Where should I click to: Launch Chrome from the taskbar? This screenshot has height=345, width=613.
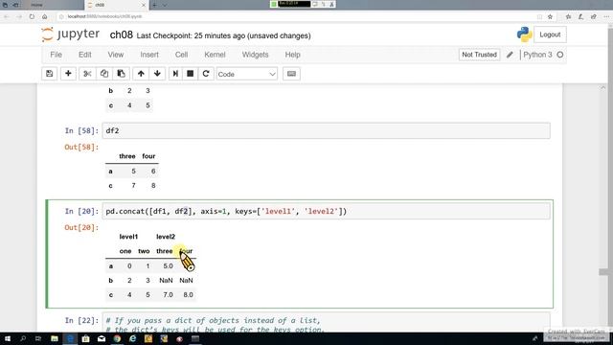tap(117, 338)
